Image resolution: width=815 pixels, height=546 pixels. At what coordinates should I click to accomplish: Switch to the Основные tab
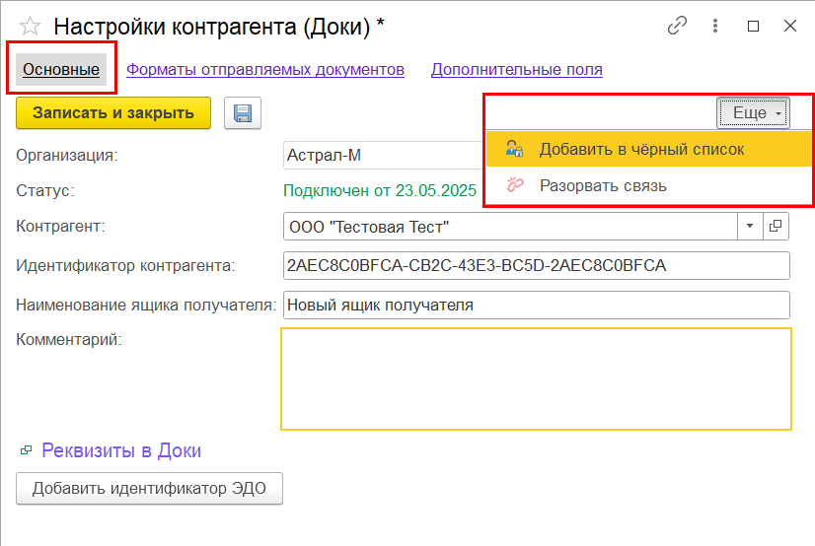[61, 69]
